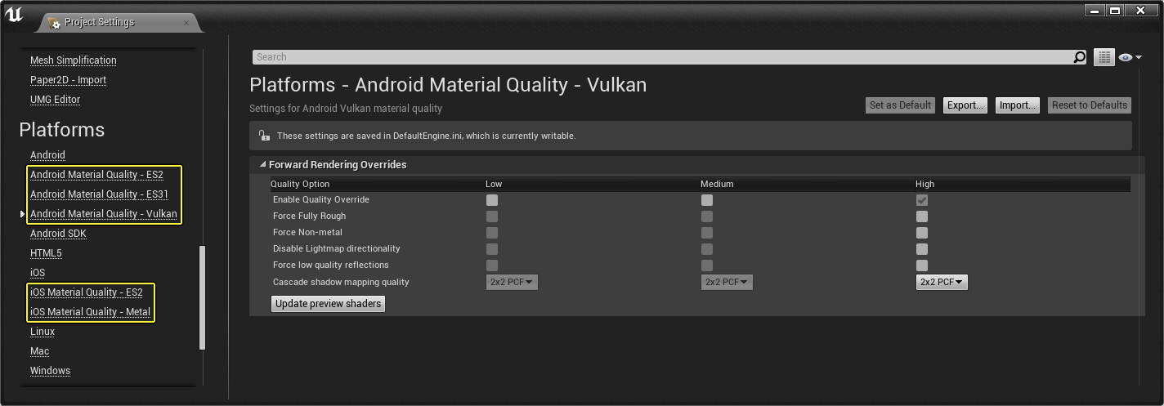Click the Update preview shaders button

click(328, 304)
